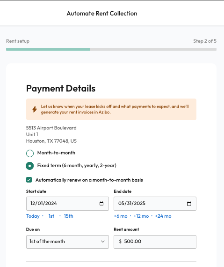This screenshot has height=267, width=224.
Task: Select the Month-to-month radio option
Action: click(x=30, y=153)
